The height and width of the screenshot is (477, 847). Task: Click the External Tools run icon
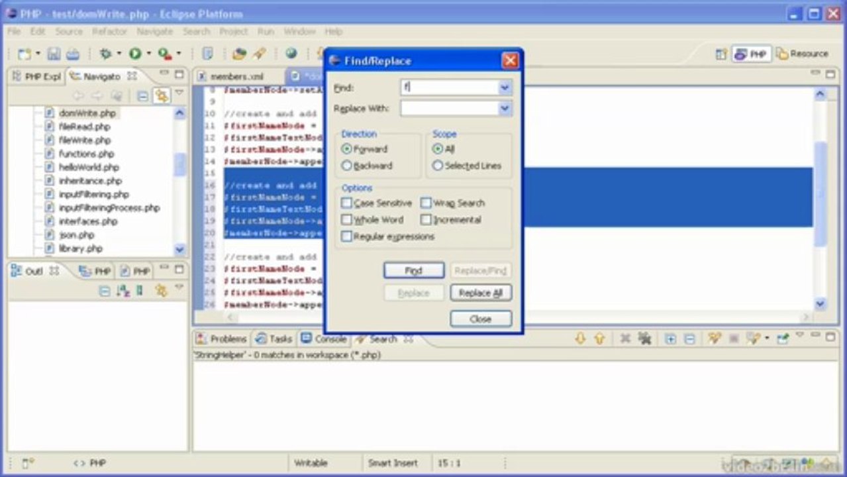[164, 54]
